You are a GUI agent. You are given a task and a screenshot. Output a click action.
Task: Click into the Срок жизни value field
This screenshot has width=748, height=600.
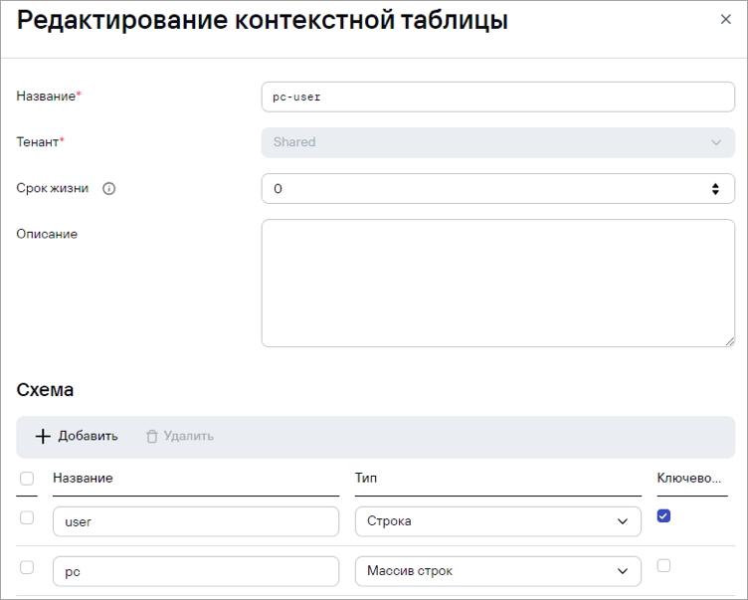[498, 188]
